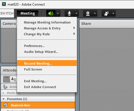Open the raise hand status dropdown arrow
This screenshot has height=111, width=134.
pos(113,13)
